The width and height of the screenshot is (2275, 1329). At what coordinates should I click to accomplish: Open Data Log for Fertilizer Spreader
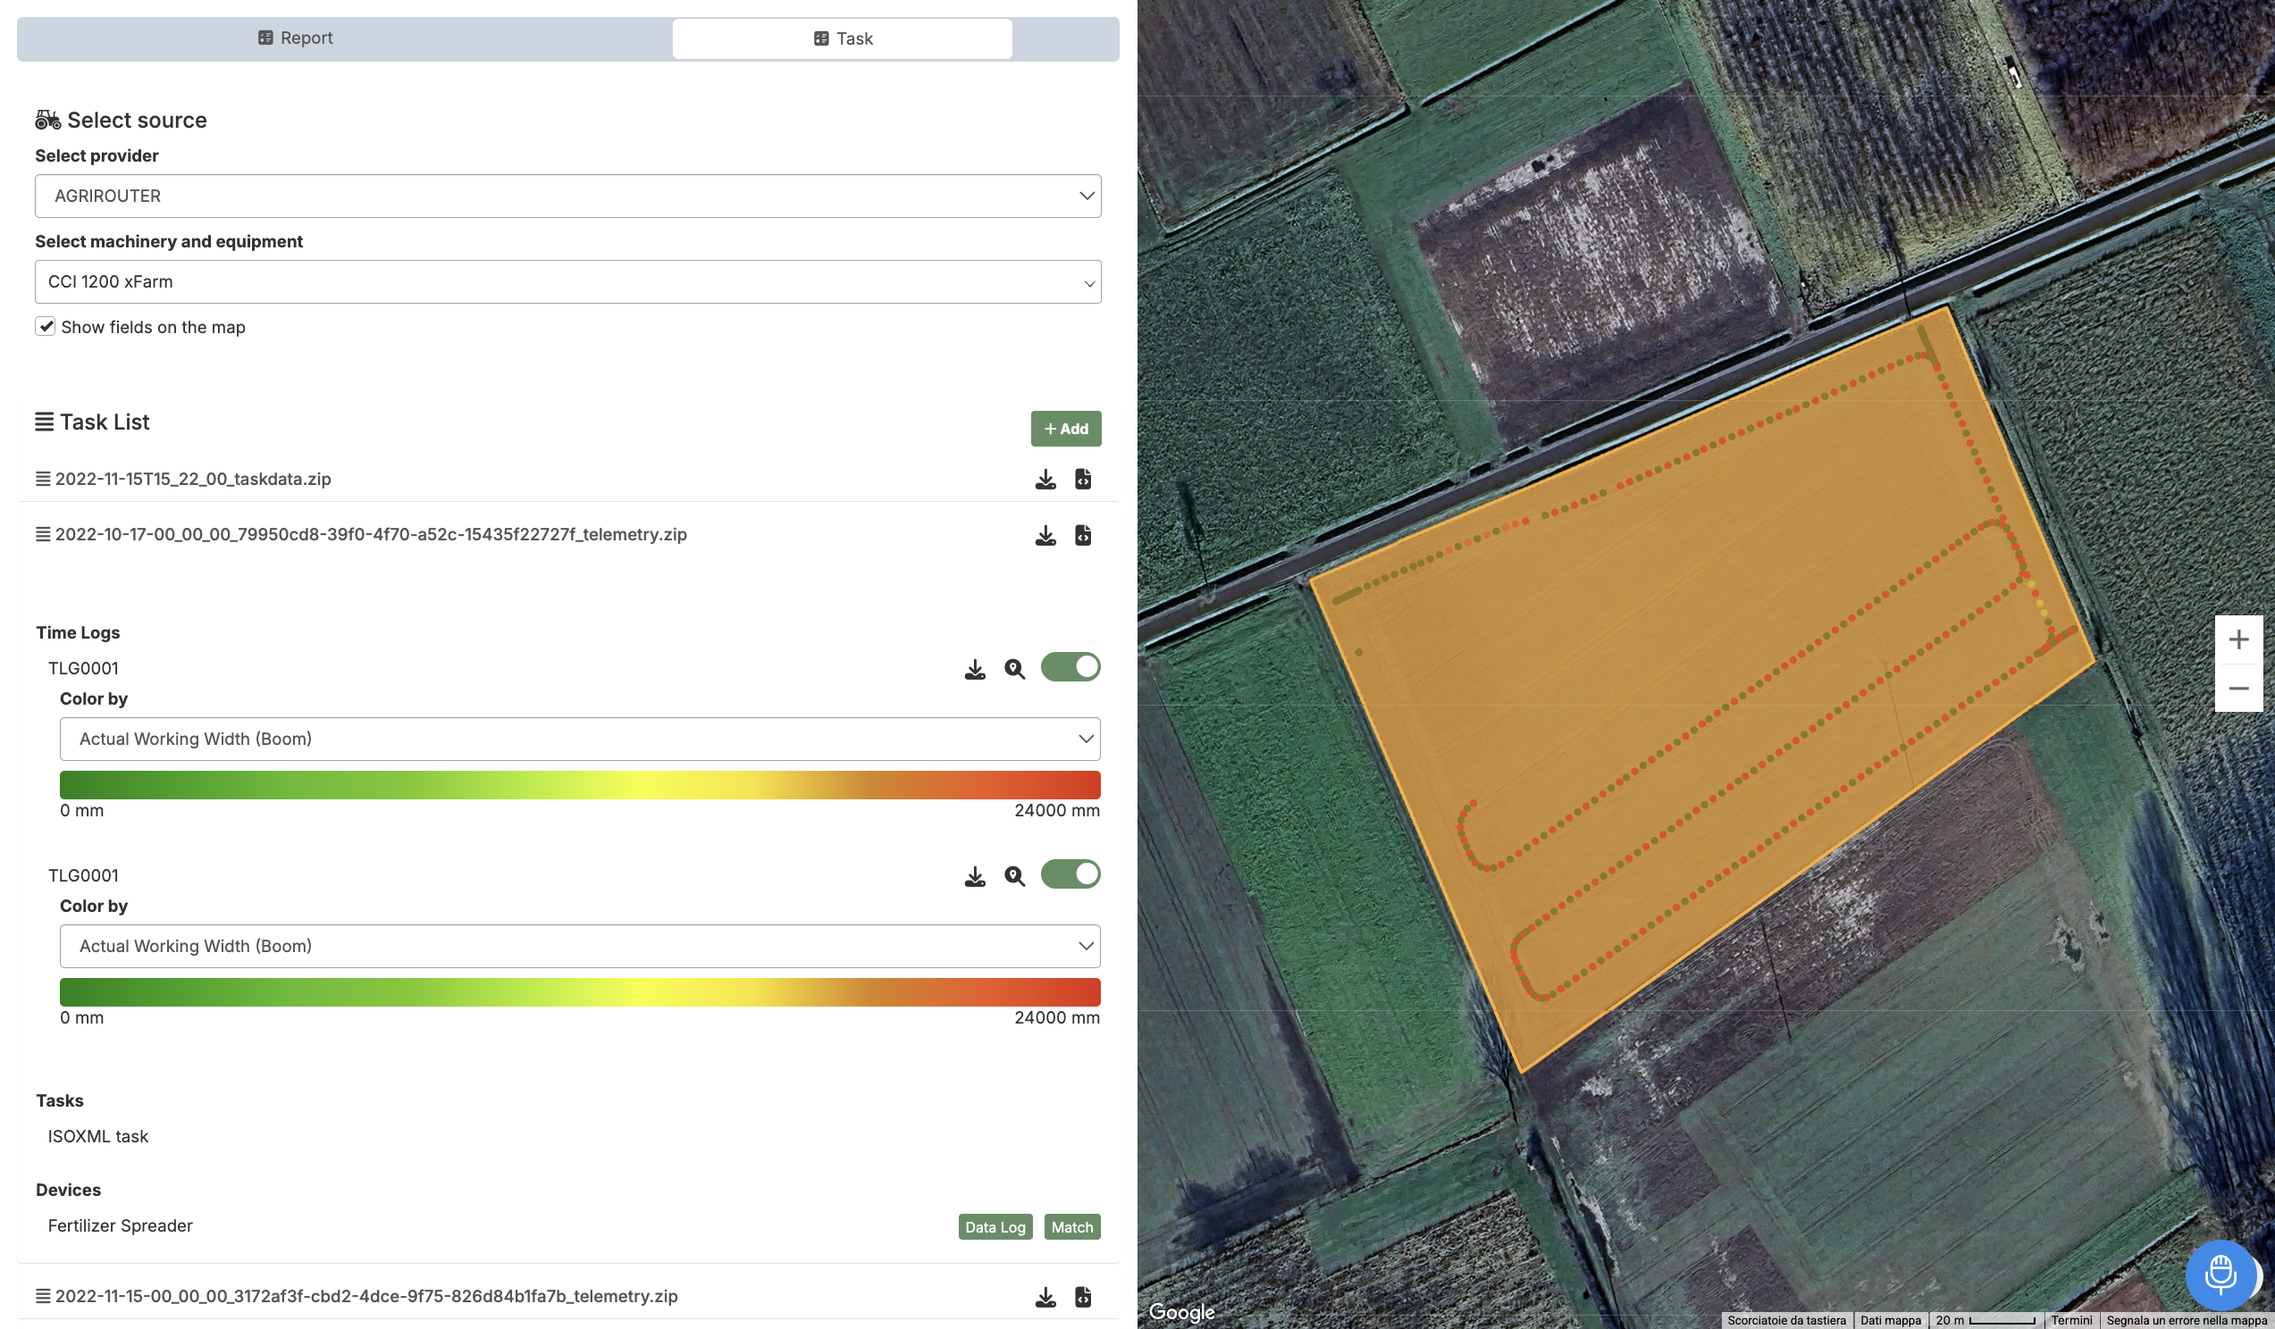pyautogui.click(x=995, y=1228)
